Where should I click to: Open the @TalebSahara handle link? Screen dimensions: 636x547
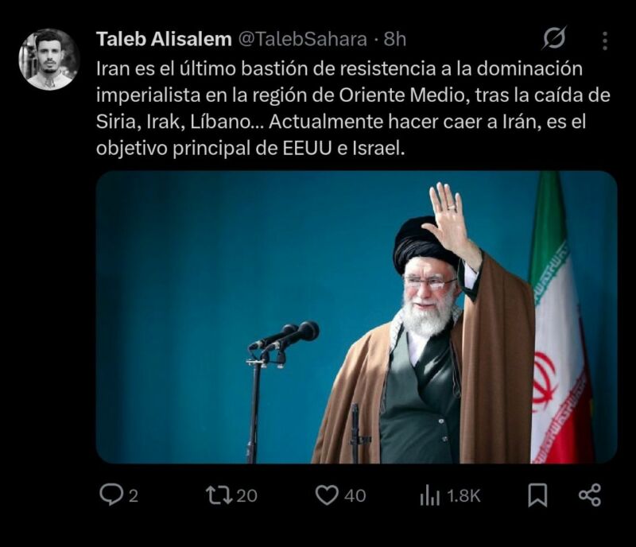302,40
